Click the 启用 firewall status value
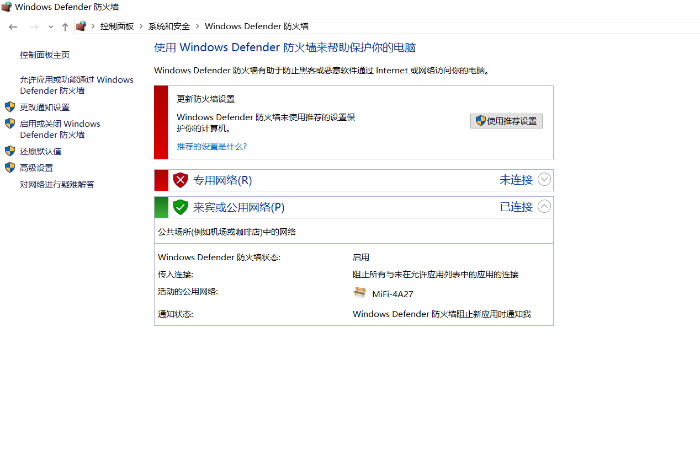This screenshot has width=700, height=467. 361,257
